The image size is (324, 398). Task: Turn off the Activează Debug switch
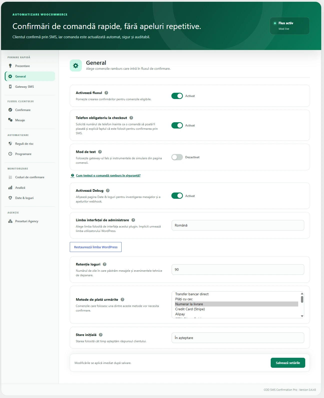coord(177,196)
